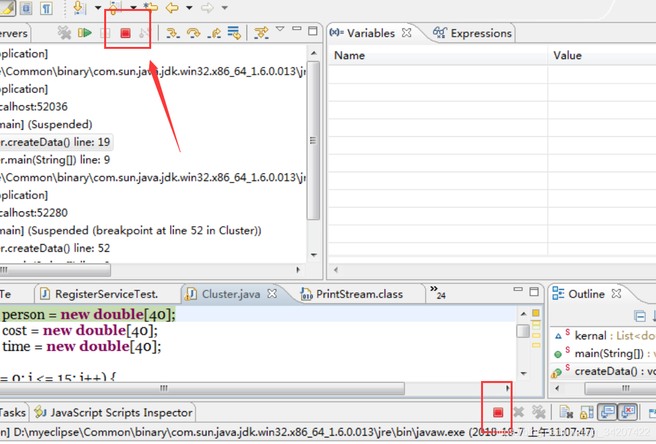Click Step Return icon
Screen dimensions: 656x444
point(214,33)
